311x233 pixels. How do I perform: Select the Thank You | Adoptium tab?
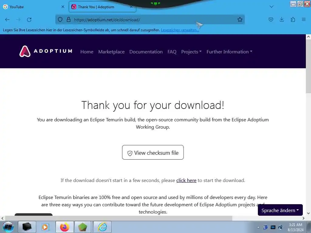pyautogui.click(x=102, y=7)
